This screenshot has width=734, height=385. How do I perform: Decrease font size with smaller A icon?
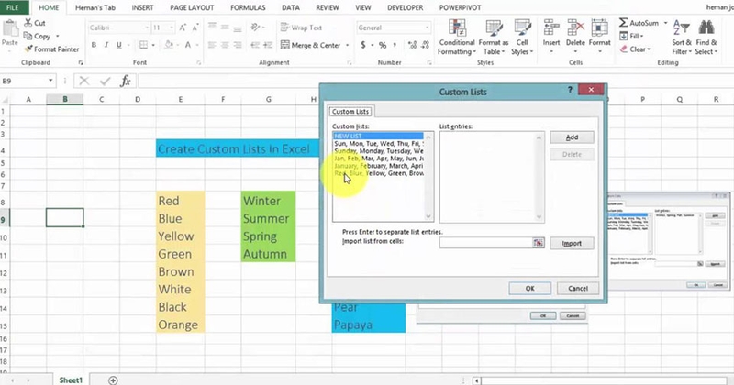coord(195,27)
